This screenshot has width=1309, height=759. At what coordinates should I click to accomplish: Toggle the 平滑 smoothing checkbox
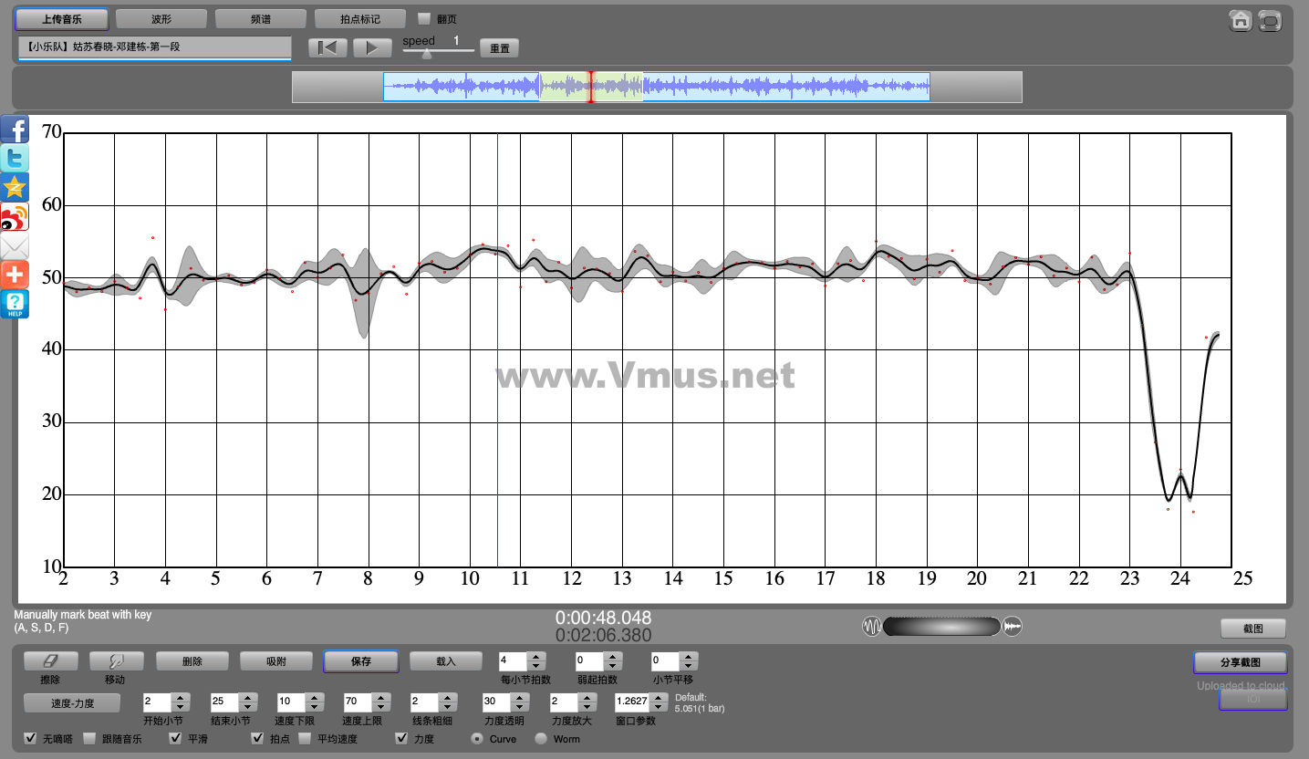tap(176, 738)
